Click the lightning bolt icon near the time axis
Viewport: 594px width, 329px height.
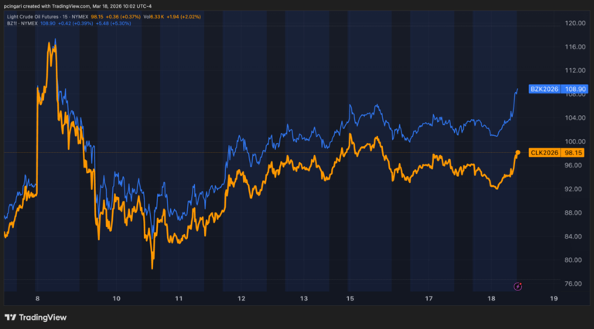(517, 287)
